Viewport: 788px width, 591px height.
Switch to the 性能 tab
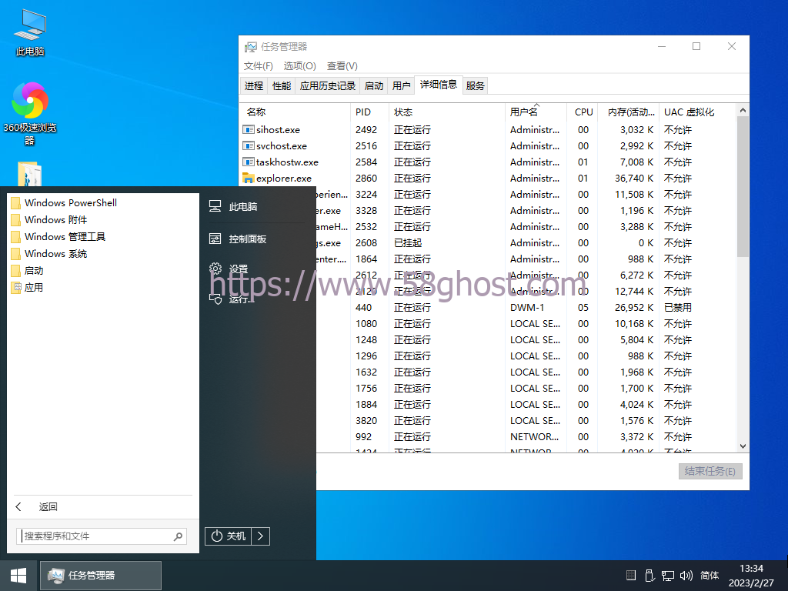pos(282,85)
